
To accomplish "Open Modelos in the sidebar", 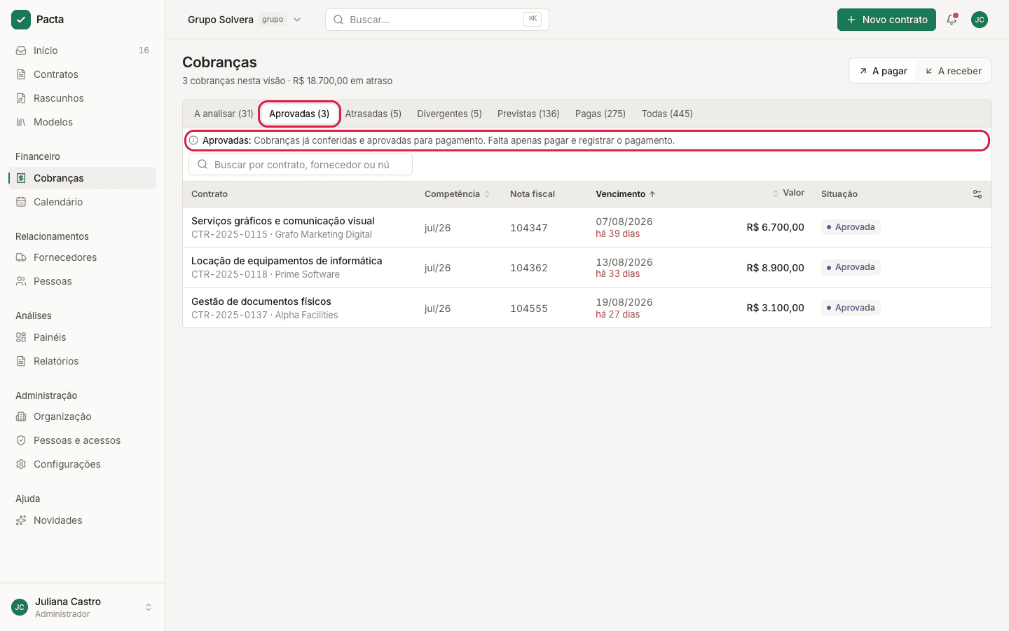I will (x=82, y=122).
